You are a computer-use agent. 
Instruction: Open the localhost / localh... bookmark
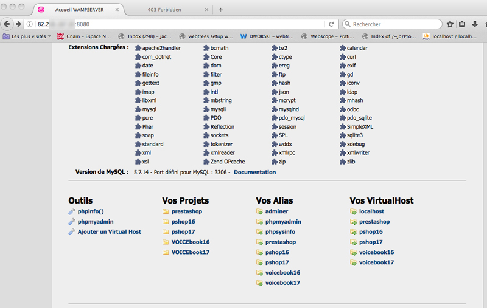[450, 36]
